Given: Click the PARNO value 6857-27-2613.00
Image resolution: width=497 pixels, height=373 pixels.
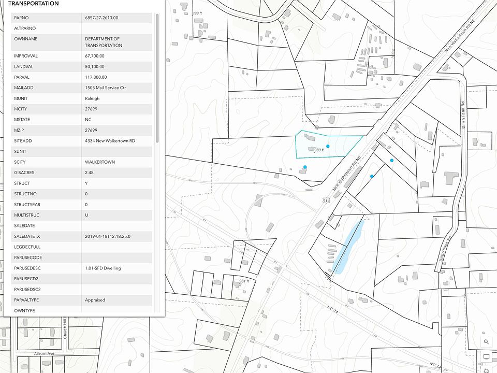Looking at the screenshot, I should point(101,18).
